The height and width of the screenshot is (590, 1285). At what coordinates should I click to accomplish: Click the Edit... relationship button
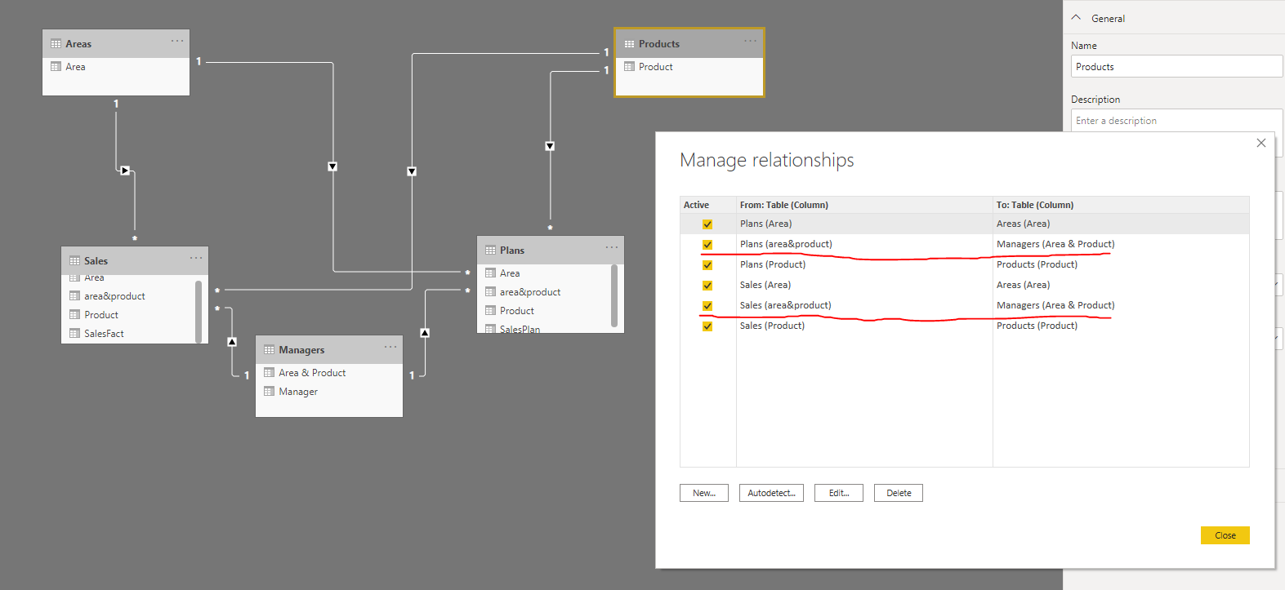(x=839, y=493)
